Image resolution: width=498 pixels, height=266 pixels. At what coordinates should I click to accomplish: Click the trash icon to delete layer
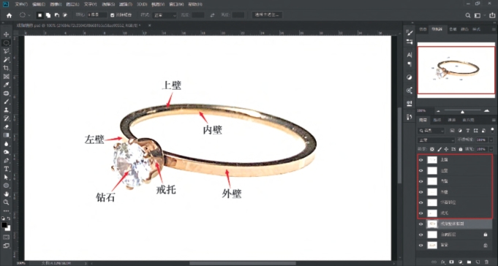point(486,262)
